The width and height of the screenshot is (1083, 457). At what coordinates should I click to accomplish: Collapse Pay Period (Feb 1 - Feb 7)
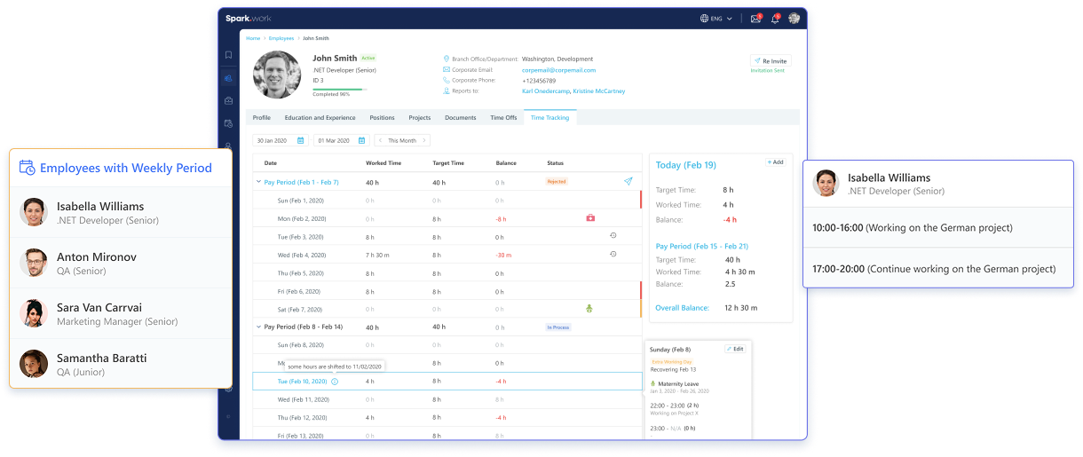tap(258, 182)
